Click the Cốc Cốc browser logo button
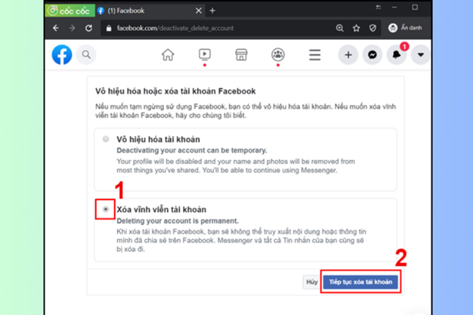Image resolution: width=473 pixels, height=315 pixels. tap(70, 11)
